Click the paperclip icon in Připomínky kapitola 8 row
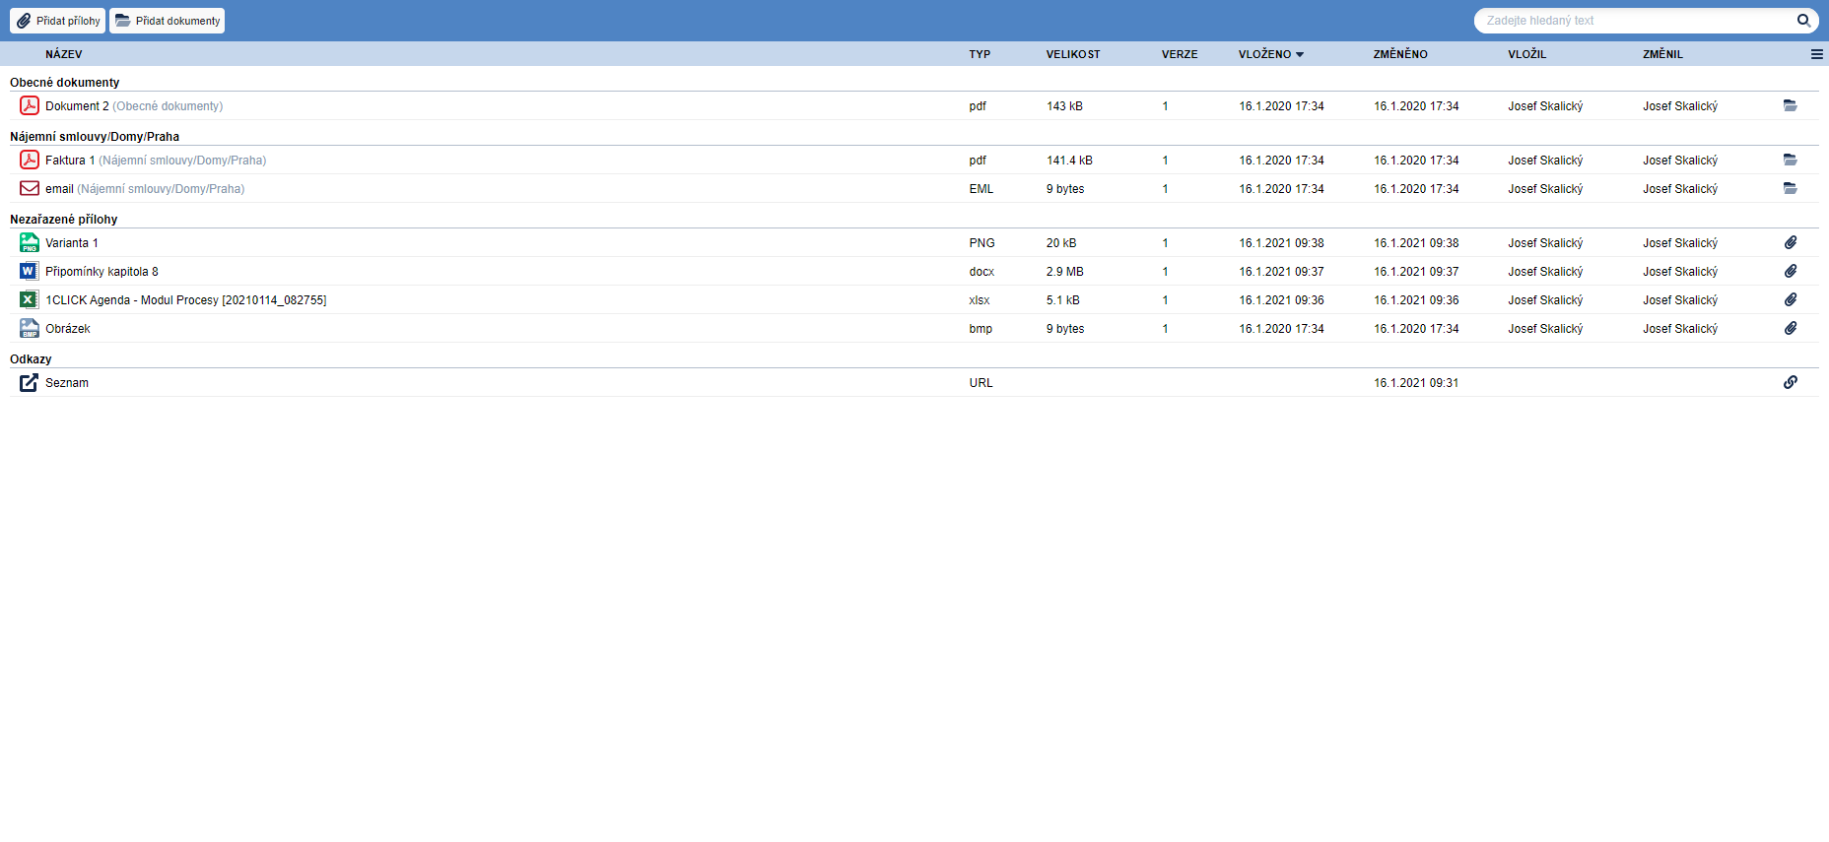This screenshot has height=842, width=1829. [x=1791, y=271]
